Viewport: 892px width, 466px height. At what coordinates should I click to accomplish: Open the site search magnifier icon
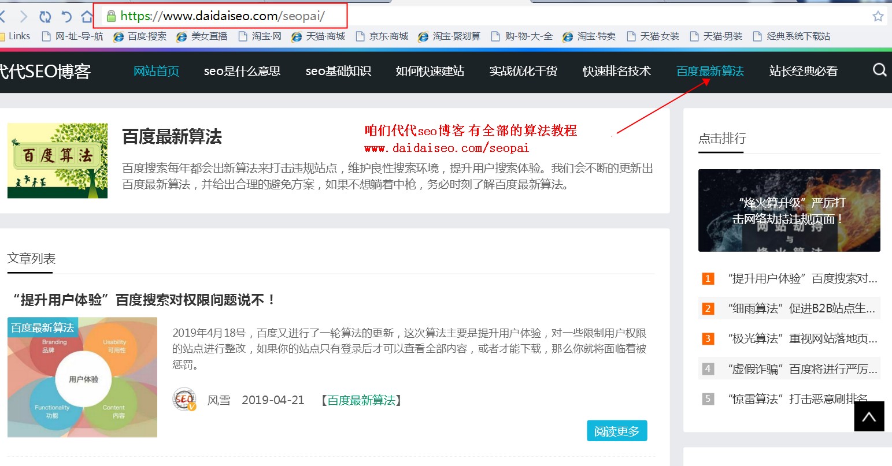pos(879,70)
